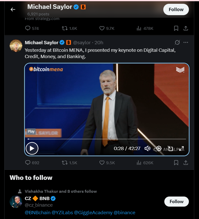Open video settings gear
Viewport: 199px width, 219px height.
[x=159, y=148]
